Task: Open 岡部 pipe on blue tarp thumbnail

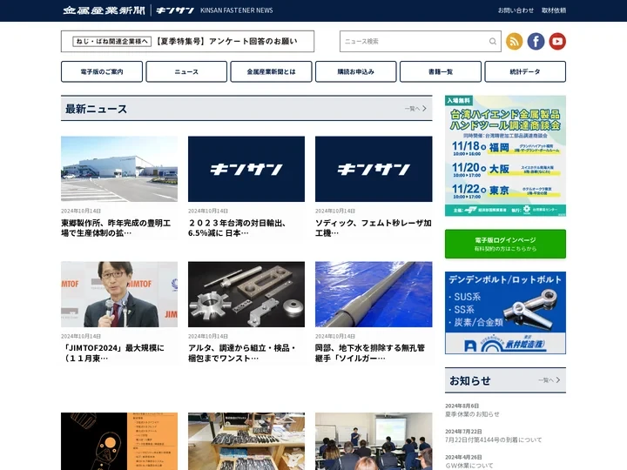Action: [374, 294]
